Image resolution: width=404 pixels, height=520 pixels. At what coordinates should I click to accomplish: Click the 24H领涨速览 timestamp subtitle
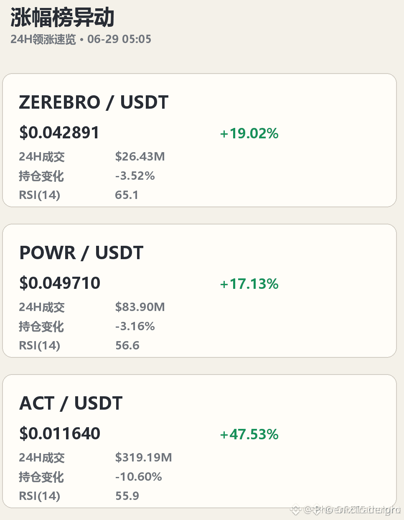click(81, 39)
